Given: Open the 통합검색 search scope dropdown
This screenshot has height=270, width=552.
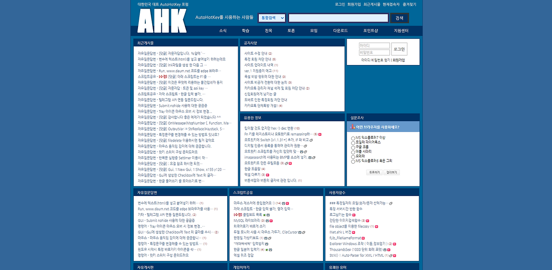Looking at the screenshot, I should (x=272, y=18).
